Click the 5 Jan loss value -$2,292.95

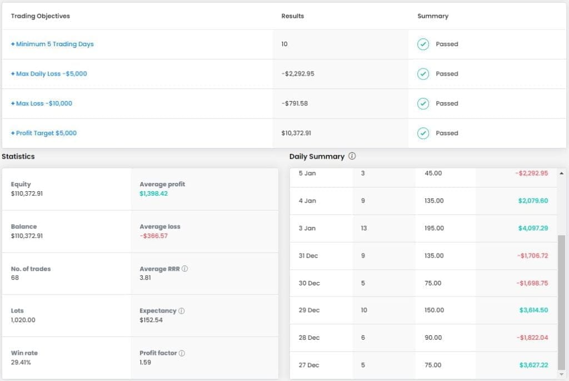coord(531,174)
